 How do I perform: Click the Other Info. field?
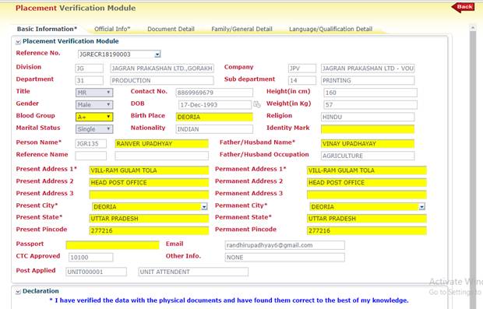pos(284,258)
